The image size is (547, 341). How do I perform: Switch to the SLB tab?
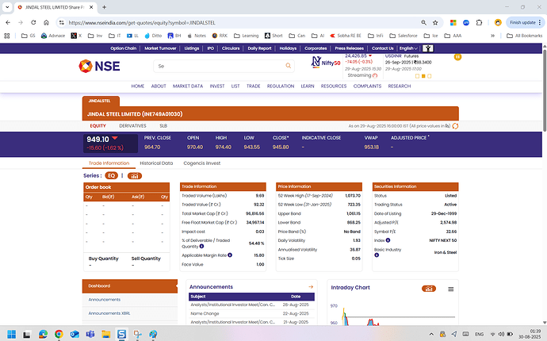[163, 126]
